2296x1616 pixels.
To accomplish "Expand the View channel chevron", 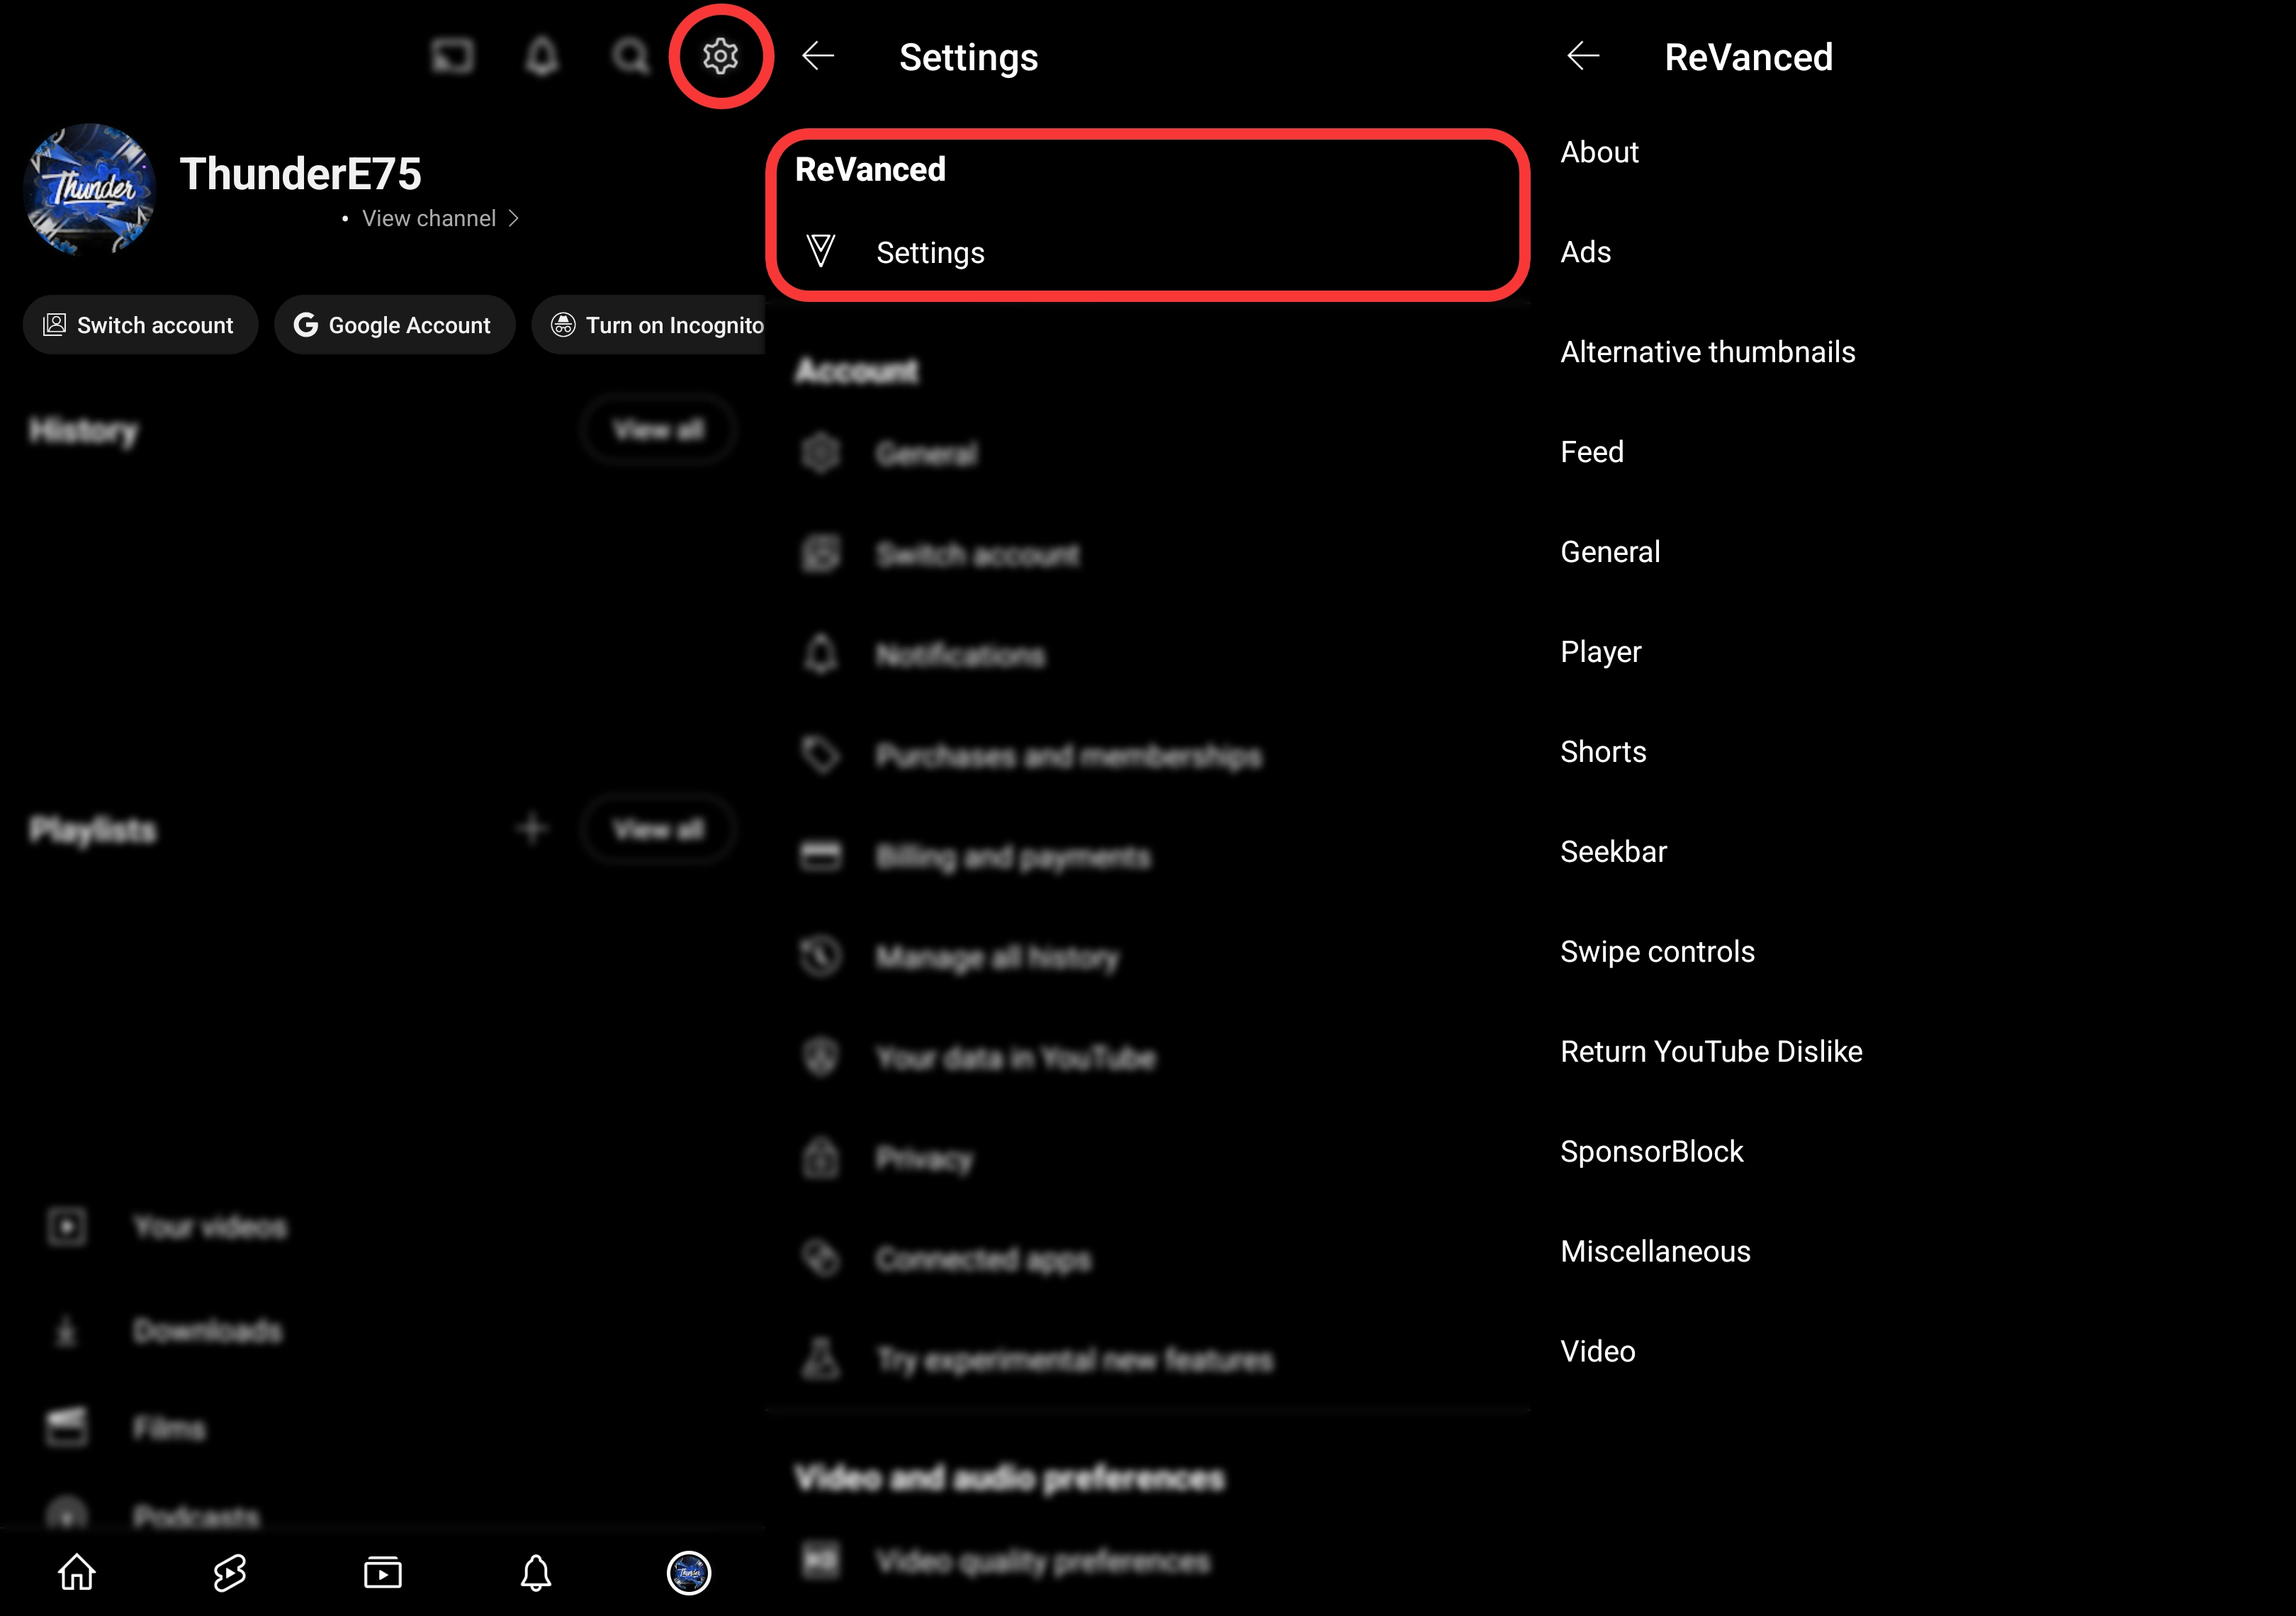I will point(514,218).
